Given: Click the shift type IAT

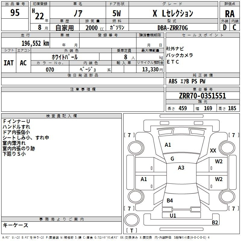Looking at the screenshot, I should coord(9,63).
